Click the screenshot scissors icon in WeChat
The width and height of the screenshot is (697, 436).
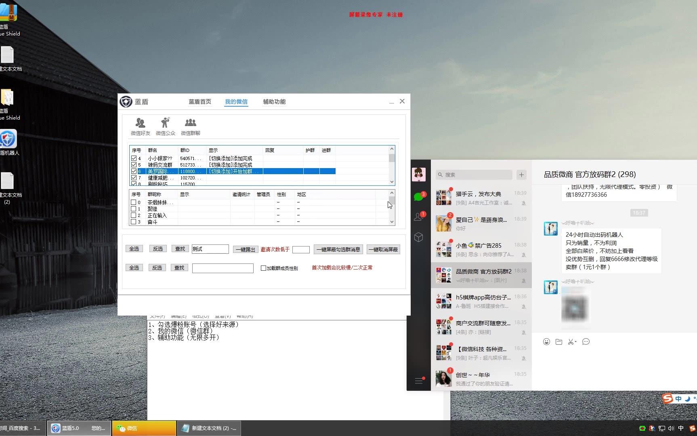pyautogui.click(x=571, y=342)
